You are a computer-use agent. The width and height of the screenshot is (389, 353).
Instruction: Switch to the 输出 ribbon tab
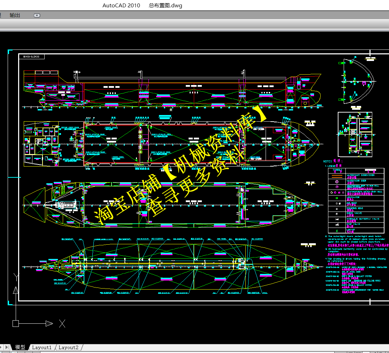pos(15,15)
